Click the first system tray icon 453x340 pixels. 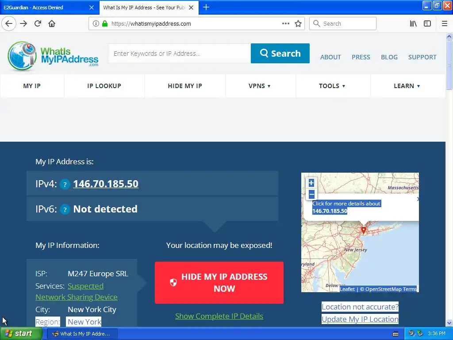pos(411,333)
